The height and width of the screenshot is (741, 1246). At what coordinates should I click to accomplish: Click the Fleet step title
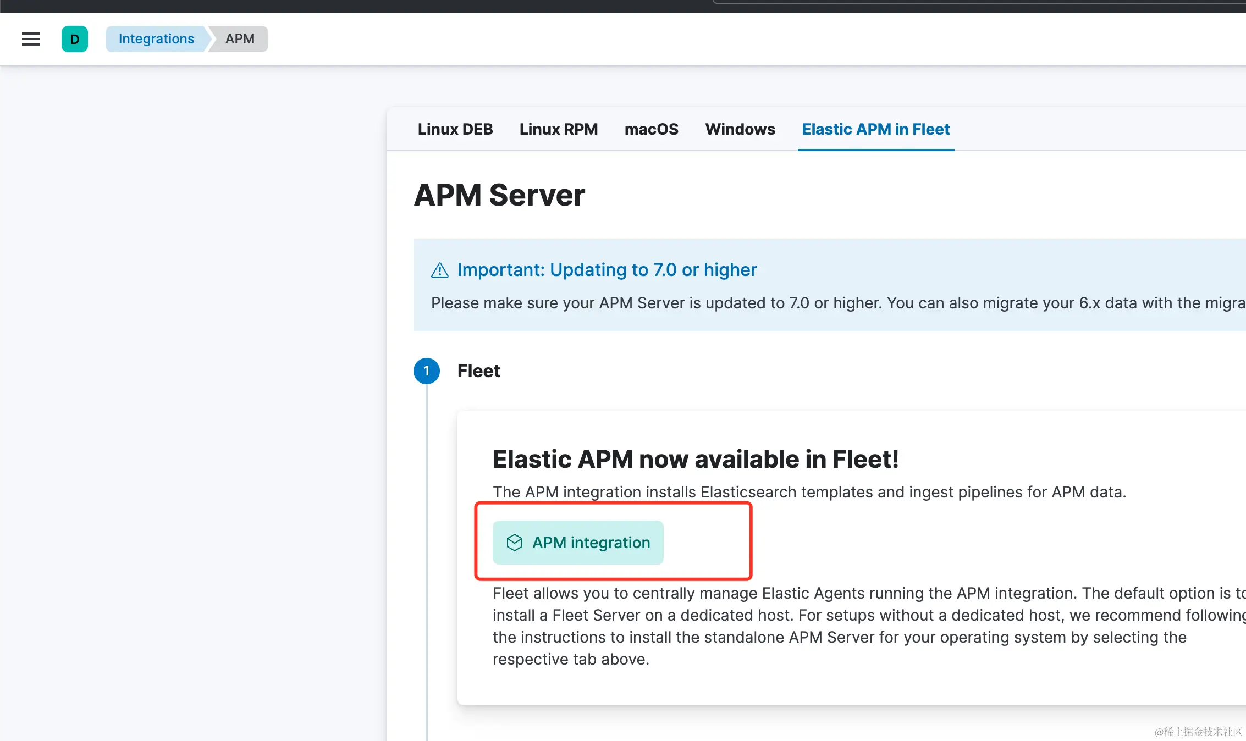(x=478, y=371)
